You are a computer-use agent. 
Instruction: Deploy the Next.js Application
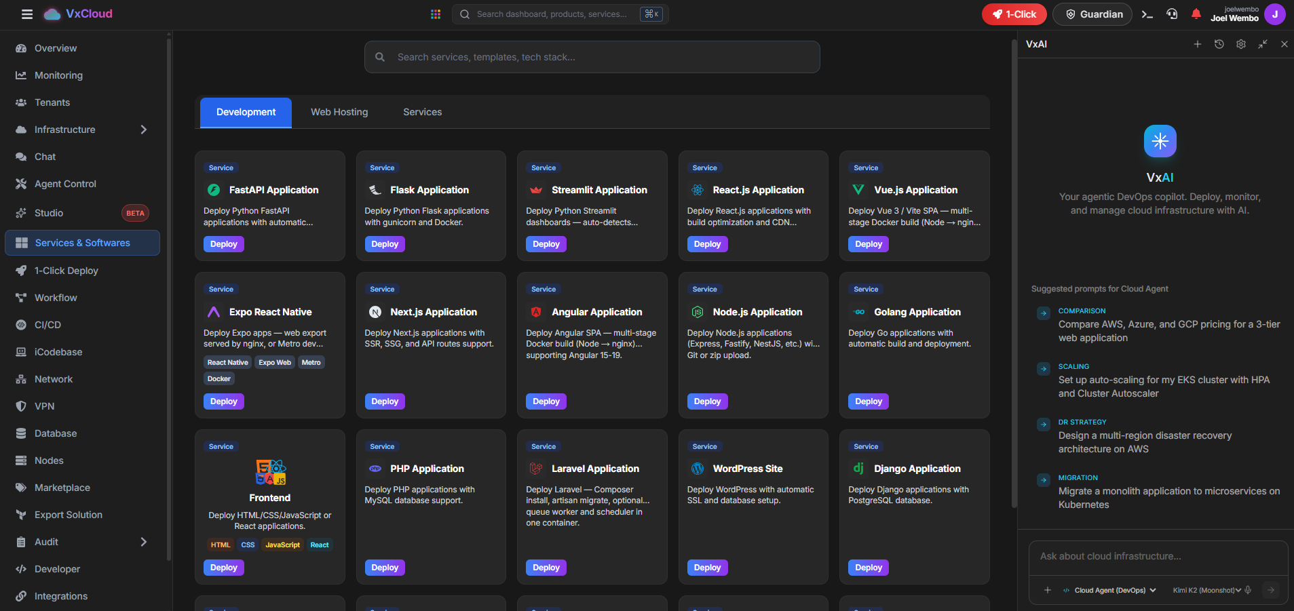[385, 401]
